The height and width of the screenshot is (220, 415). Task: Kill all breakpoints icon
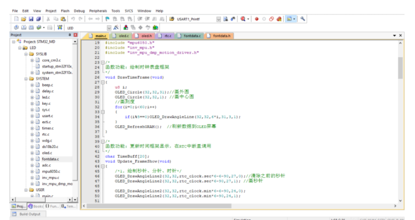point(279,19)
